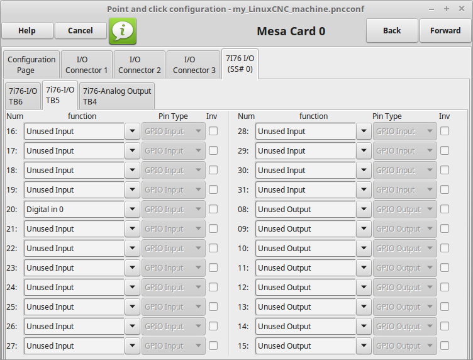Click the Unused Input field for pin 25

pyautogui.click(x=74, y=307)
